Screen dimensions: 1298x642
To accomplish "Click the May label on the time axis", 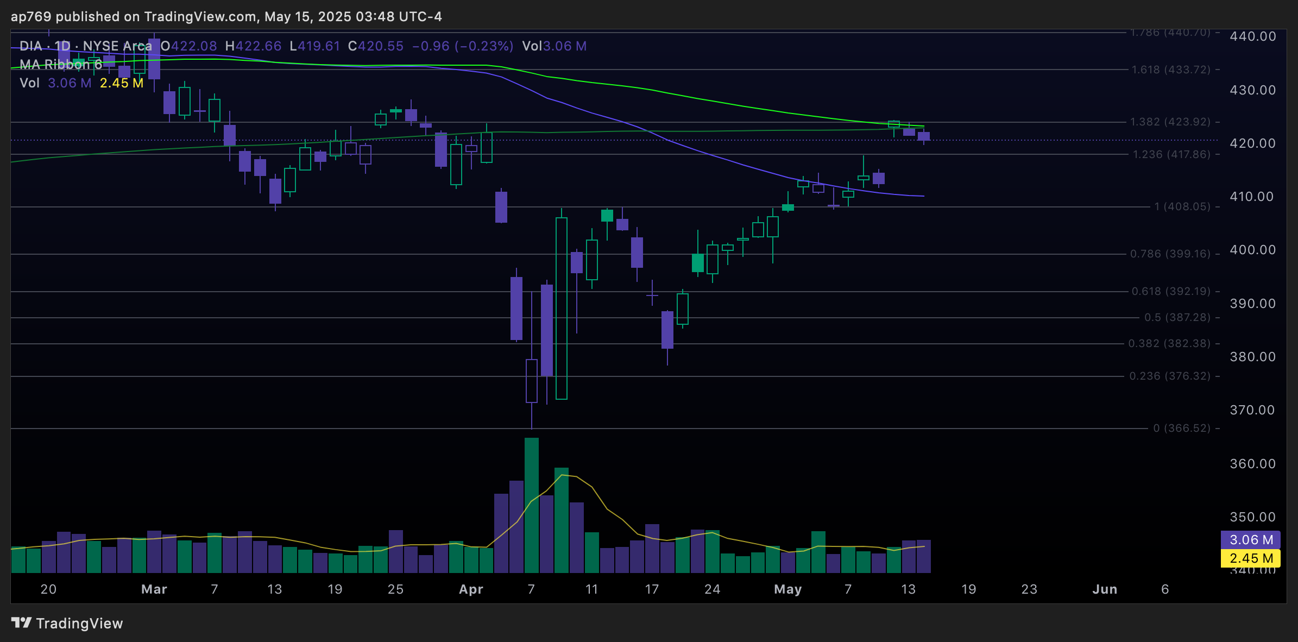I will point(788,589).
